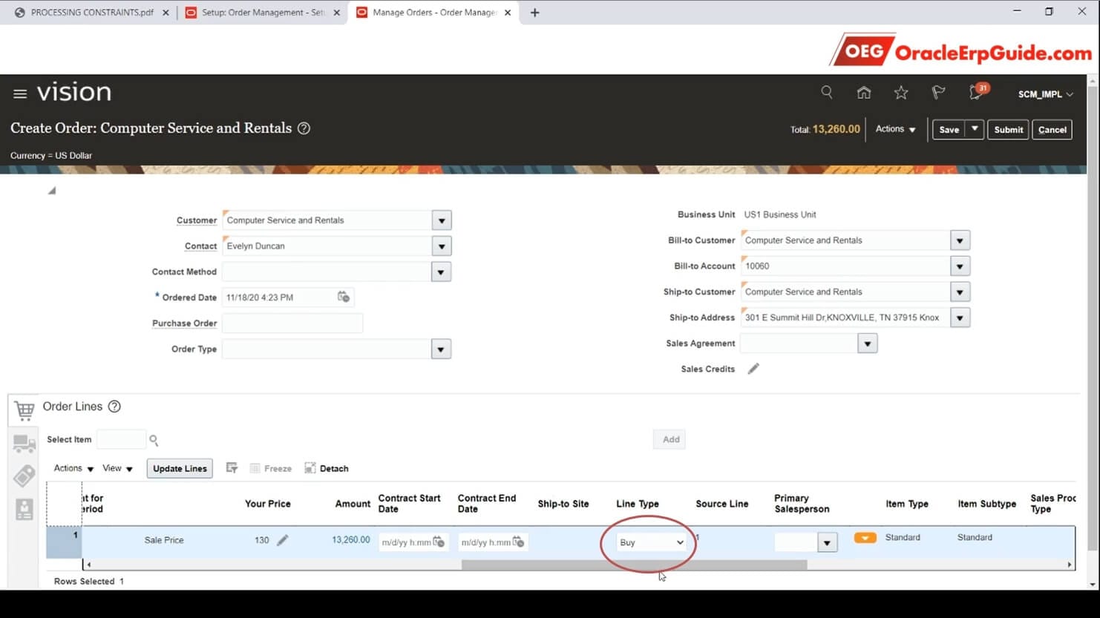Click the Submit button
Image resolution: width=1100 pixels, height=618 pixels.
pos(1008,129)
